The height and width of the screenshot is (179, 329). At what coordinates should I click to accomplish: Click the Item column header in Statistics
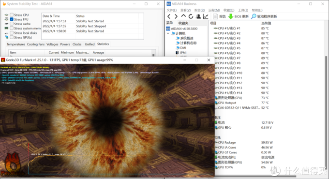coord(27,52)
